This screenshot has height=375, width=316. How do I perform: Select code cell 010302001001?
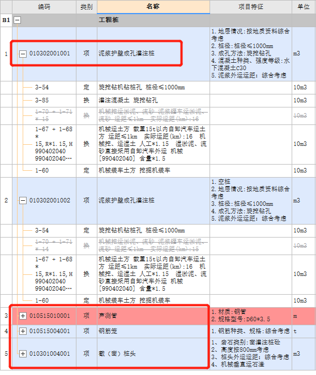pos(50,53)
